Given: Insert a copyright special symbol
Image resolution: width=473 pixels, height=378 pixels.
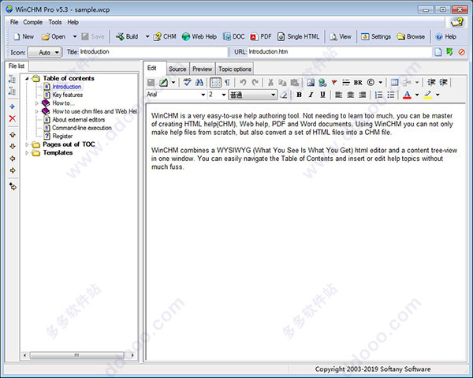Looking at the screenshot, I should 371,82.
